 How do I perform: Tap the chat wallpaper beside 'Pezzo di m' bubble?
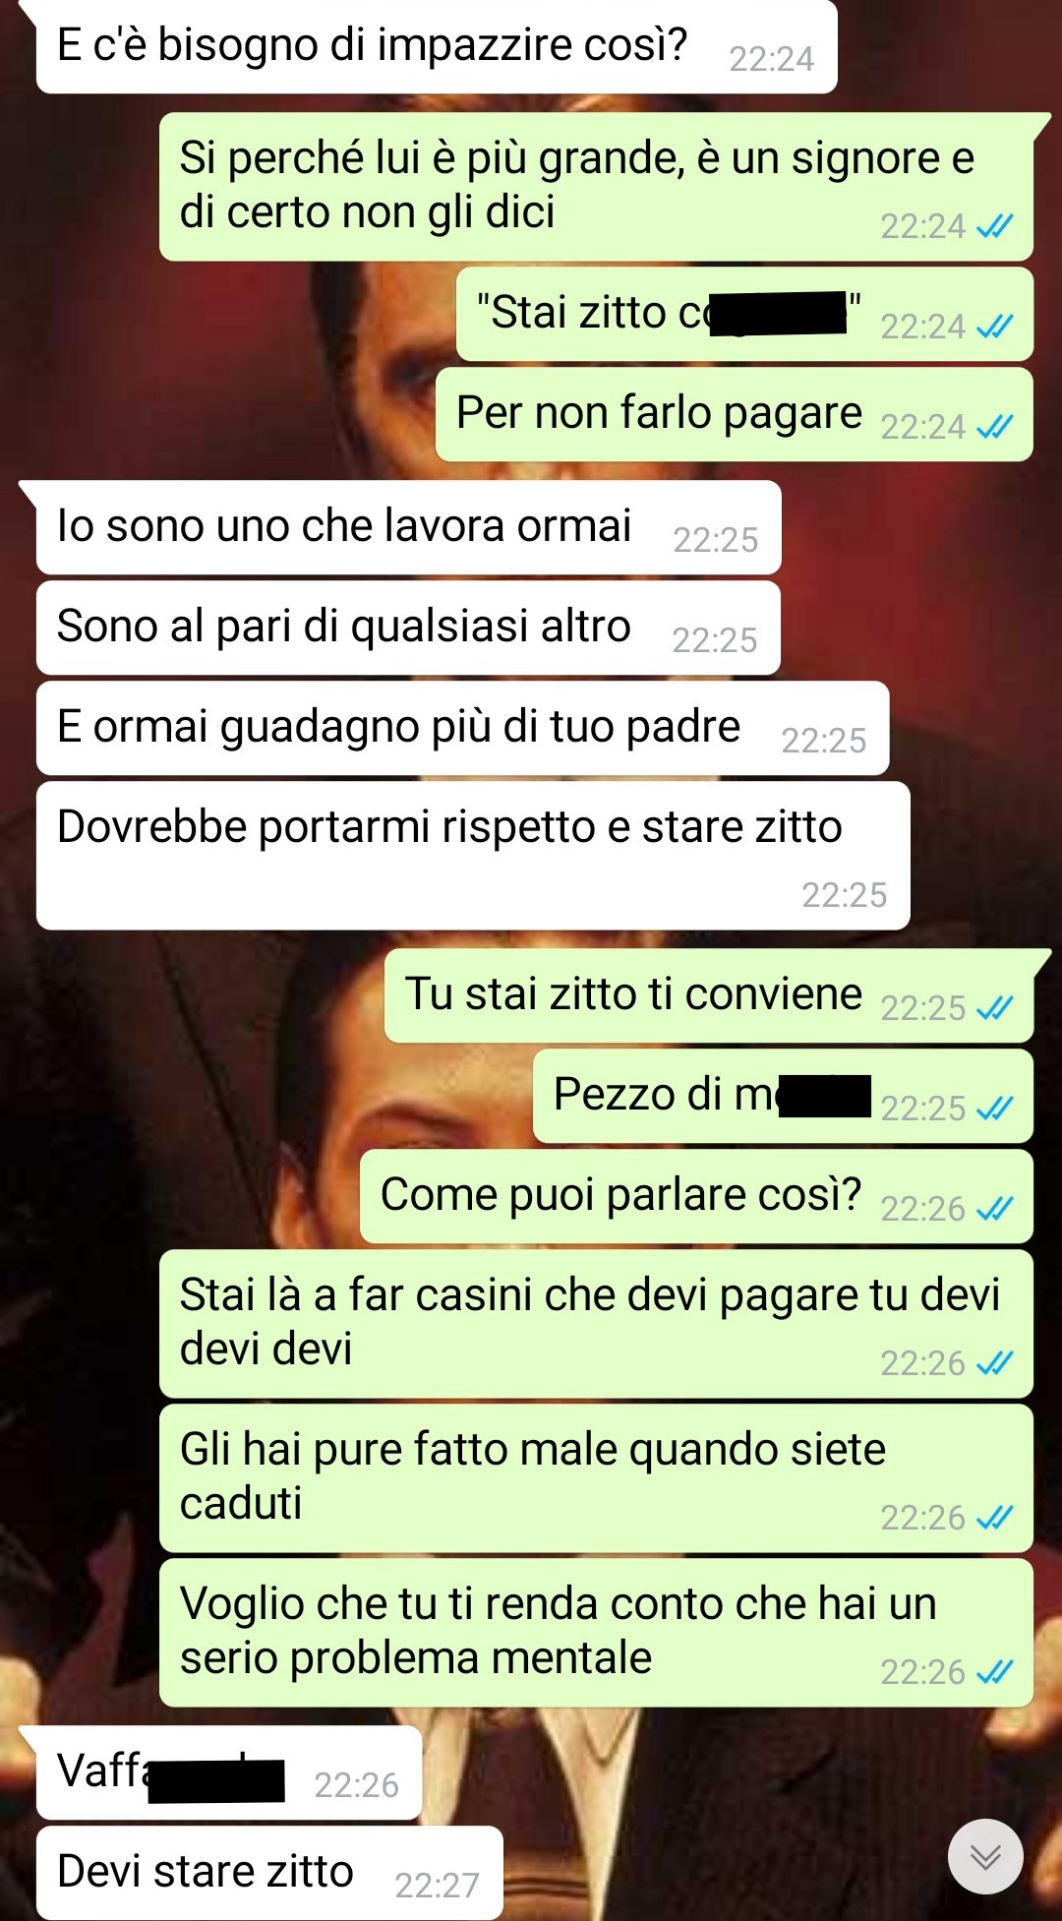265,1096
